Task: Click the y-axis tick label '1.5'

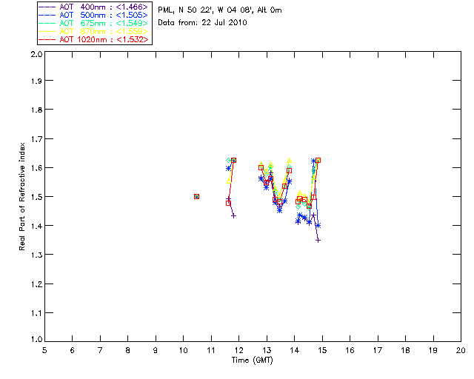Action: tap(36, 197)
